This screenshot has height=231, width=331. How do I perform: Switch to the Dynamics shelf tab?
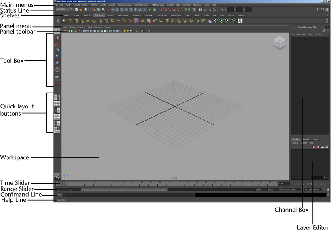click(149, 15)
